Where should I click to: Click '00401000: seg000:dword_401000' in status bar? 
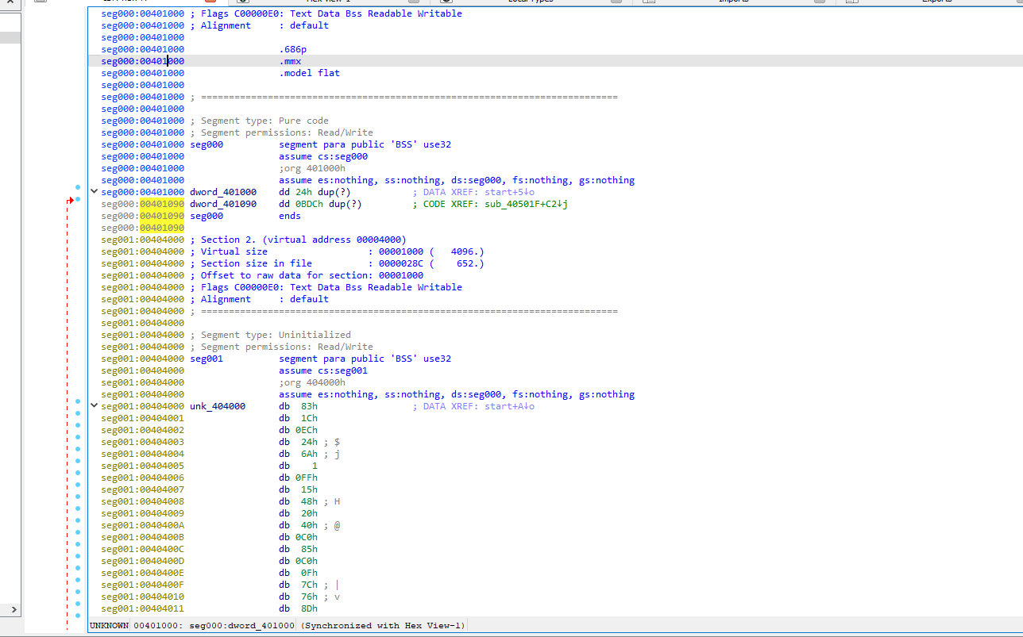click(213, 625)
